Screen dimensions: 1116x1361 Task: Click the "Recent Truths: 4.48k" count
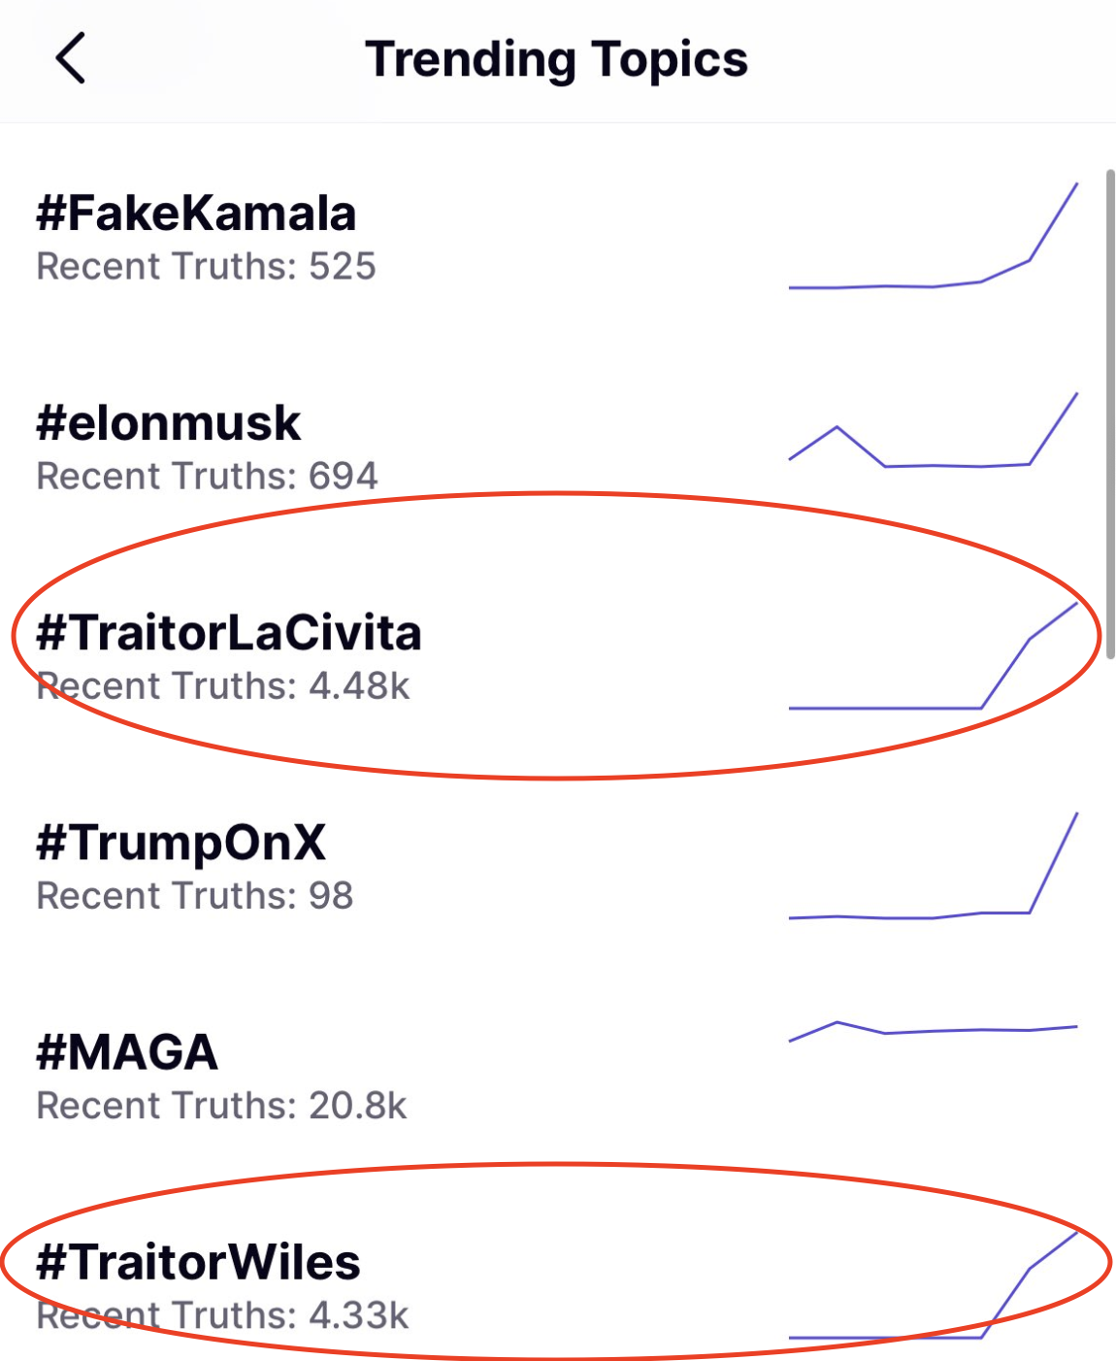[223, 686]
